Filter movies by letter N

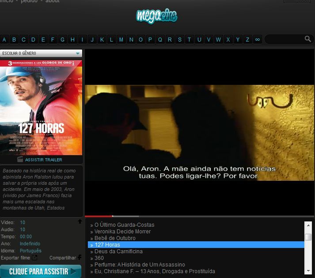click(131, 39)
